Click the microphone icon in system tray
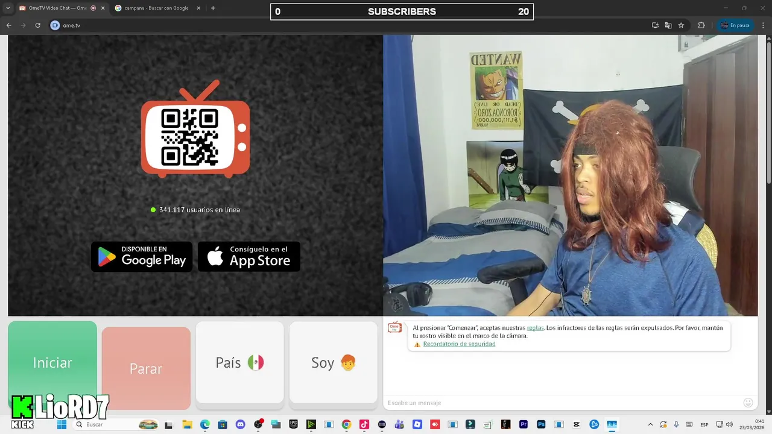 click(676, 424)
